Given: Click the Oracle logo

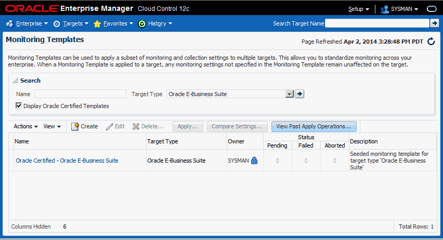Looking at the screenshot, I should click(32, 8).
